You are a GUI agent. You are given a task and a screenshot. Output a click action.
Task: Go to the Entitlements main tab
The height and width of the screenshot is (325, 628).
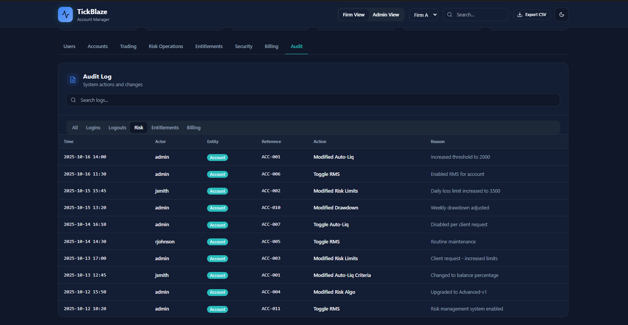pos(209,46)
